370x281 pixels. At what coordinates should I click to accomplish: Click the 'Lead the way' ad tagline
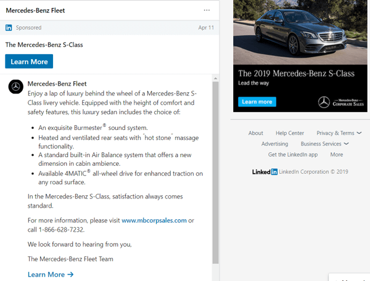coord(253,83)
